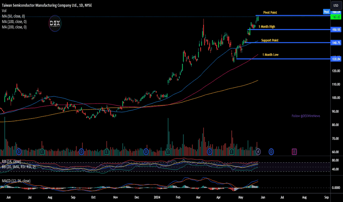The height and width of the screenshot is (202, 343).
Task: Click the Feb label on time axis
Action: 178,197
